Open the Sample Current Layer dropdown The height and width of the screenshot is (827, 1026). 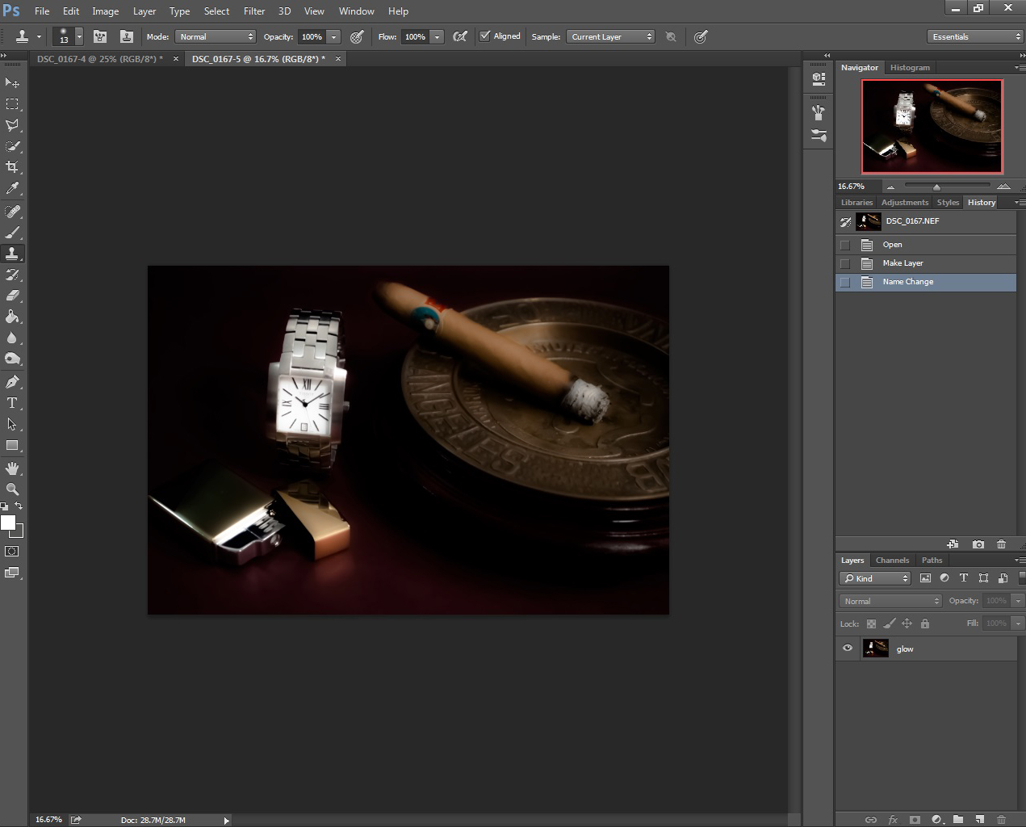pyautogui.click(x=610, y=36)
